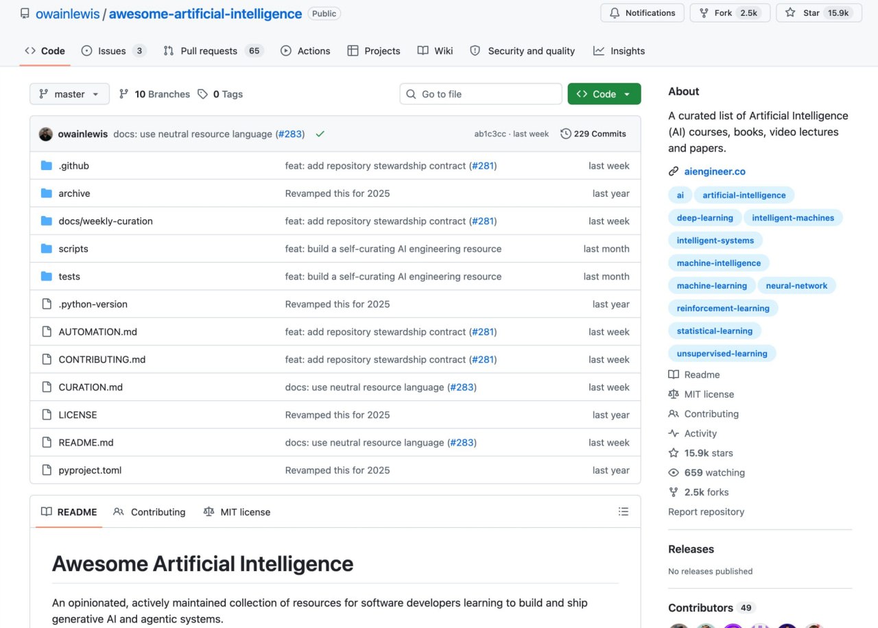Click the scale icon beside MIT license in About
878x628 pixels.
click(x=674, y=394)
